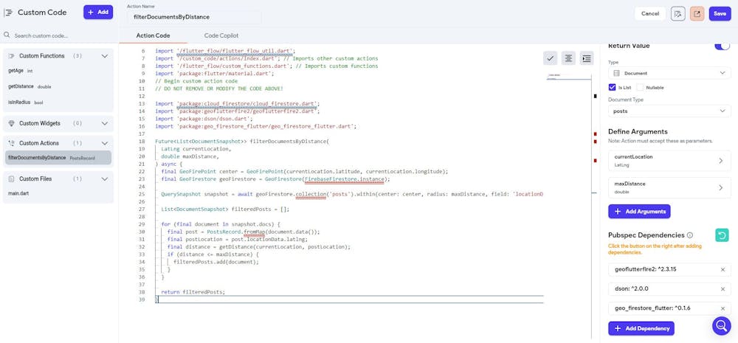The height and width of the screenshot is (343, 738).
Task: Click the Add button
Action: (x=98, y=13)
